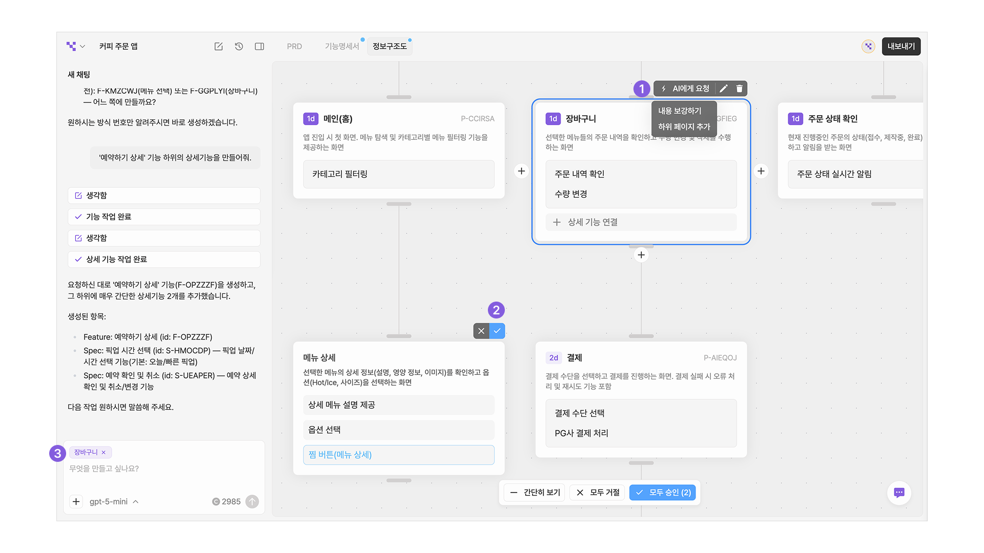This screenshot has width=984, height=553.
Task: Click the pencil edit icon on 장바구니 toolbar
Action: point(723,89)
